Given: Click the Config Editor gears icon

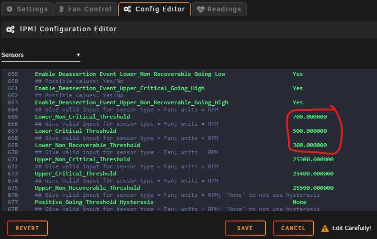Looking at the screenshot, I should click(x=127, y=9).
